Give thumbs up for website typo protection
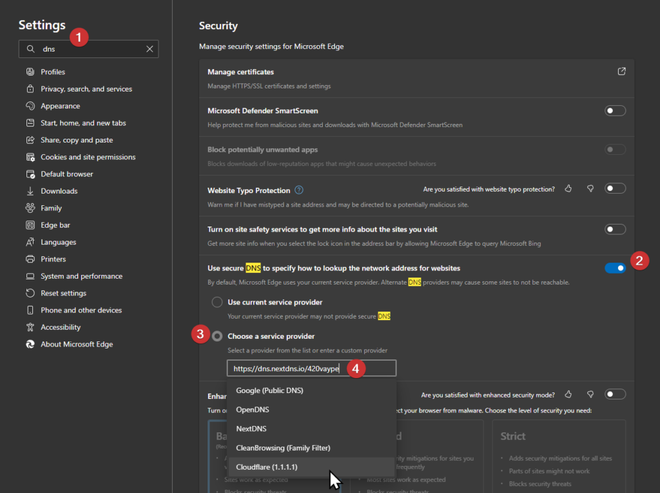 568,189
